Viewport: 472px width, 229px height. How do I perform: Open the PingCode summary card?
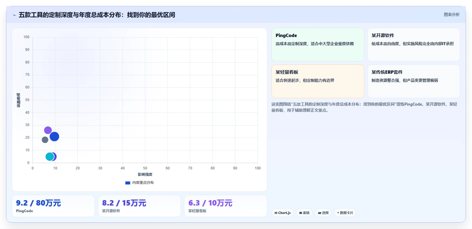click(x=318, y=45)
